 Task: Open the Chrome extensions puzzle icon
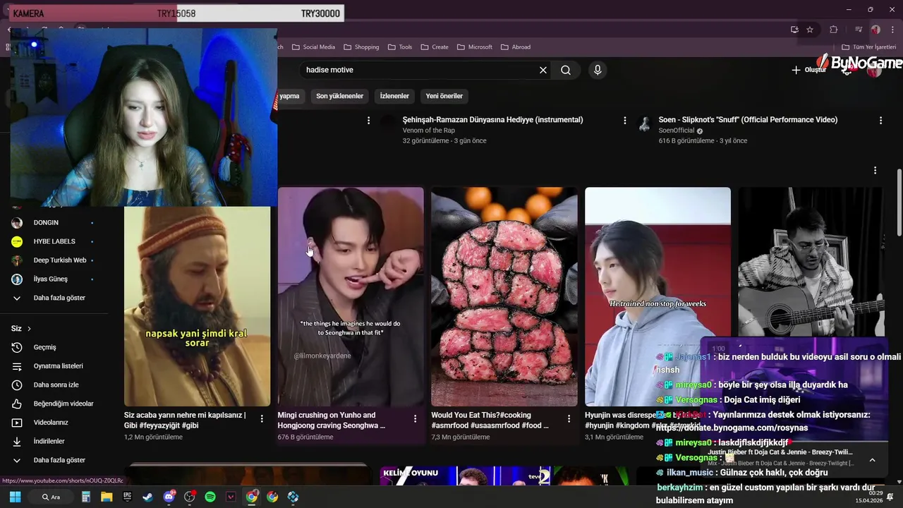[834, 30]
